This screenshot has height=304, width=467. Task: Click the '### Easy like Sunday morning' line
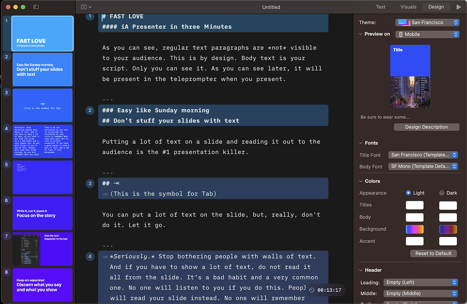[x=156, y=110]
